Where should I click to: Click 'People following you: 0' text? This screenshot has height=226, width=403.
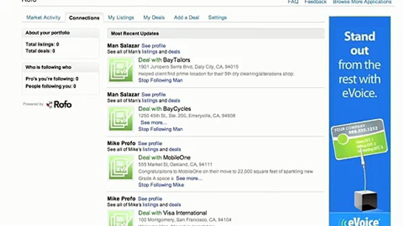51,86
